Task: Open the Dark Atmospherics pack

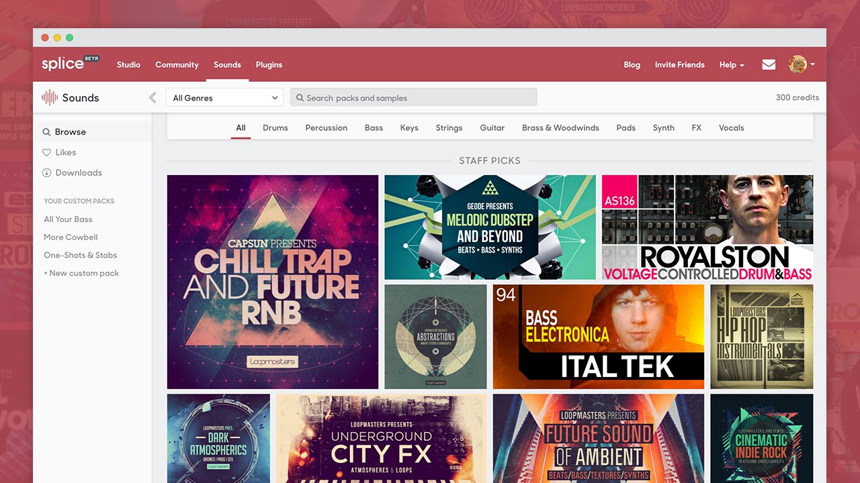Action: 218,438
